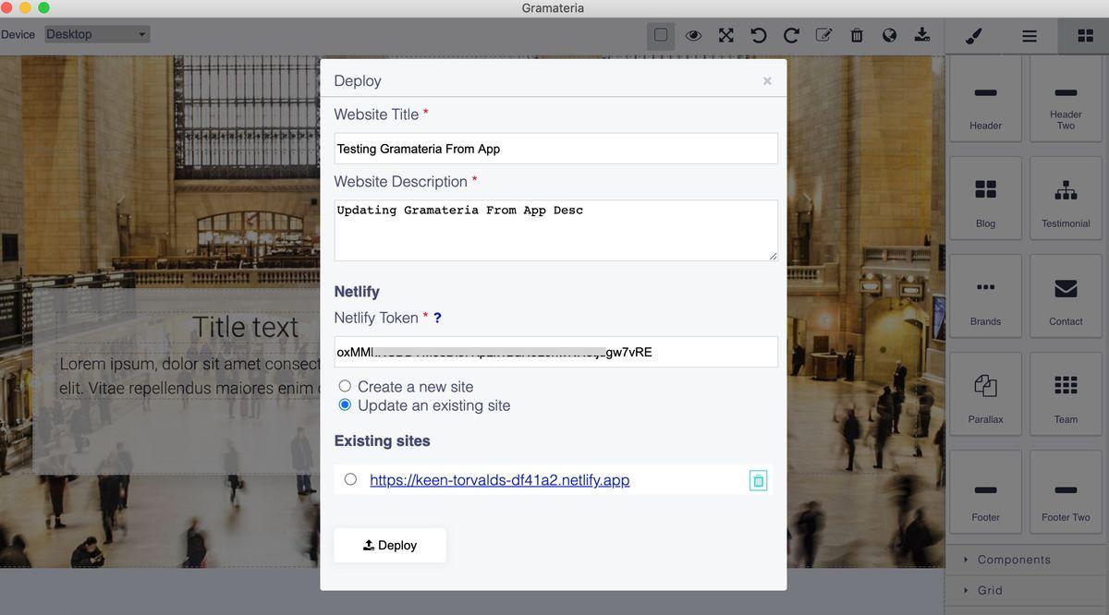The height and width of the screenshot is (615, 1109).
Task: Switch to the blocks grid tab
Action: point(1085,36)
